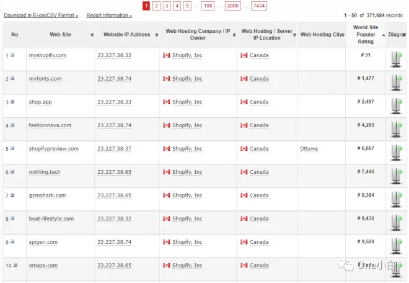The image size is (409, 283).
Task: Open the diagram icon for gymshark.com
Action: point(395,199)
